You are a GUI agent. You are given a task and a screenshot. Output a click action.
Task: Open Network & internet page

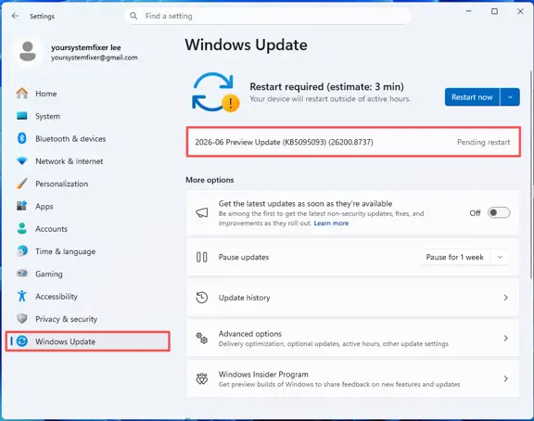[87, 160]
